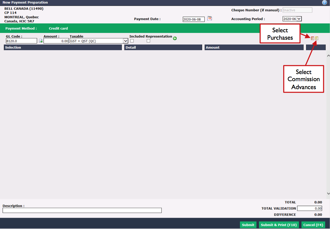Screen dimensions: 330x229
Task: Click the scrollbar down arrow
Action: coord(328,193)
